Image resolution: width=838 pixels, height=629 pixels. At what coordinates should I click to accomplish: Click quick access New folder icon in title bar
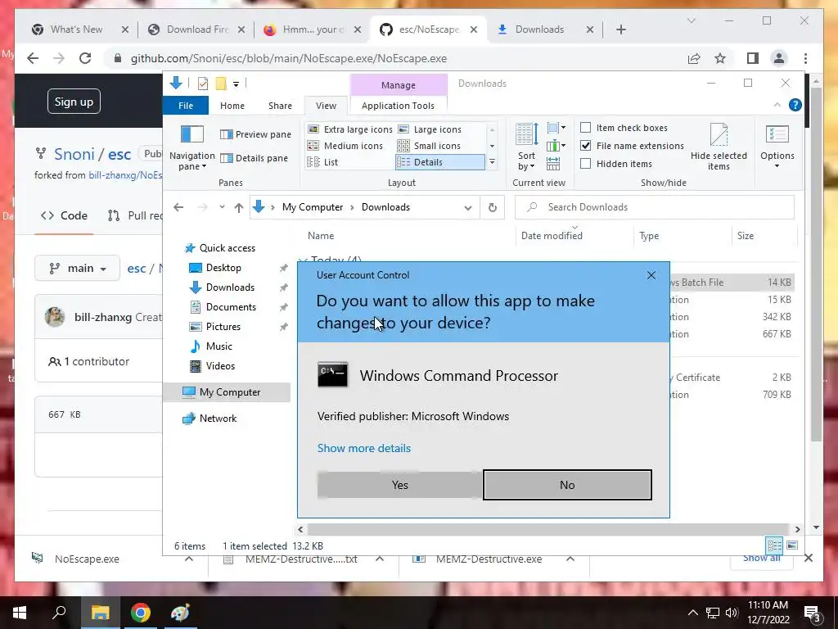221,84
